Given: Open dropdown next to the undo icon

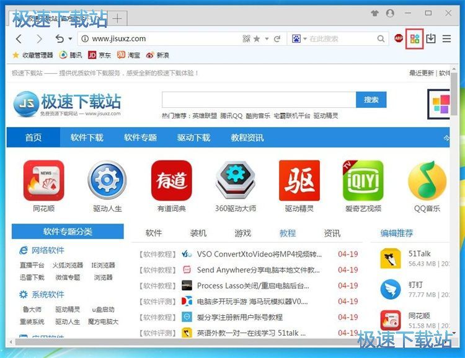Looking at the screenshot, I should (x=70, y=39).
